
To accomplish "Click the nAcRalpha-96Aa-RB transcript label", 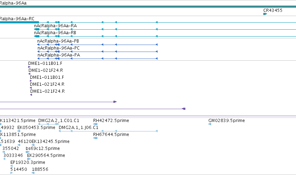I will pos(55,33).
